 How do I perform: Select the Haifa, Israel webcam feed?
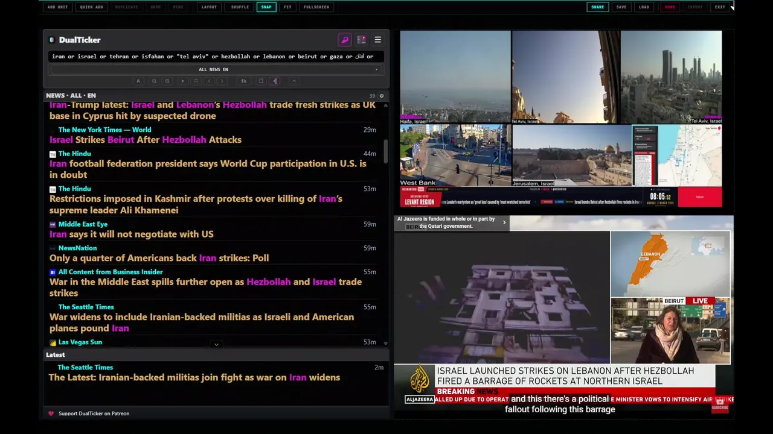click(455, 77)
